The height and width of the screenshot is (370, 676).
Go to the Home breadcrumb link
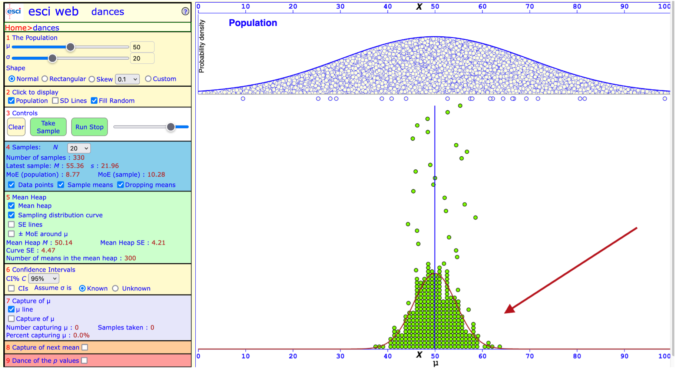(x=16, y=28)
